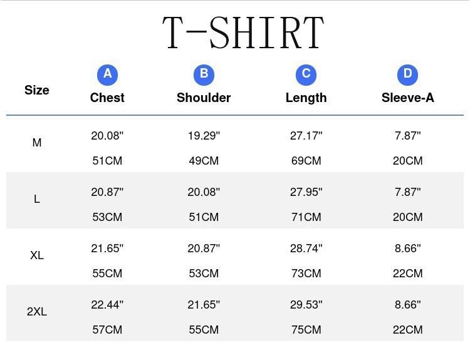
Task: Click the blue circle D icon
Action: [x=407, y=74]
